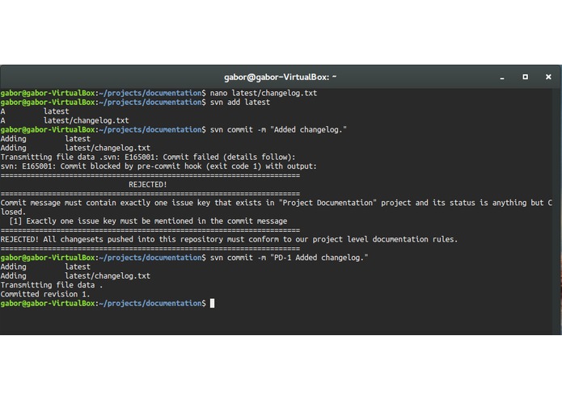Click the 'Committed revision 1.' line
562x399 pixels.
(x=45, y=294)
